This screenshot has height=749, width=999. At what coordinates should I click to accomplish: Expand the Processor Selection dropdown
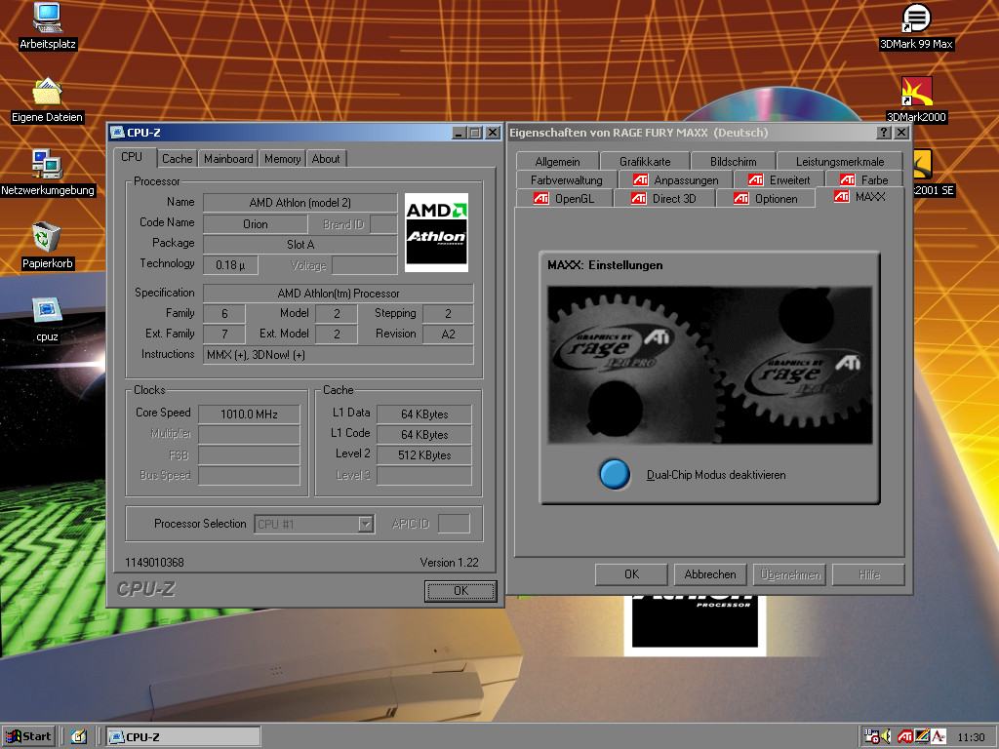(365, 525)
